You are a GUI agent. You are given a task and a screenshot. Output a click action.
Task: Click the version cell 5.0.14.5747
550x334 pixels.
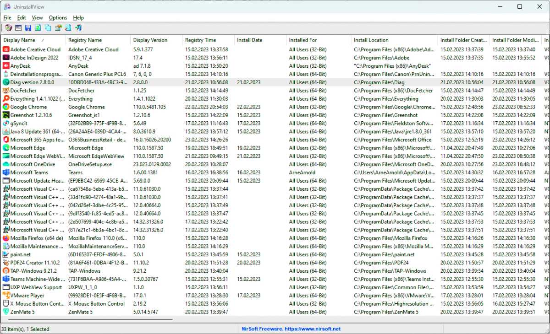[x=146, y=312]
